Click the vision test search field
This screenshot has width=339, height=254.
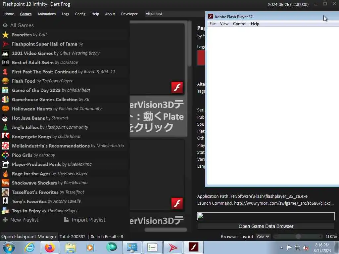tap(174, 14)
